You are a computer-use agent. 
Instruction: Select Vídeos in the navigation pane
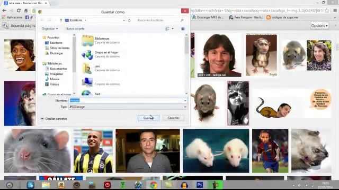[54, 84]
